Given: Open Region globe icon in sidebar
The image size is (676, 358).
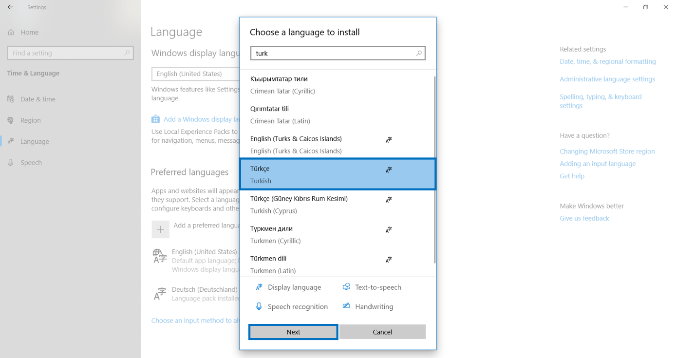Looking at the screenshot, I should pyautogui.click(x=11, y=120).
